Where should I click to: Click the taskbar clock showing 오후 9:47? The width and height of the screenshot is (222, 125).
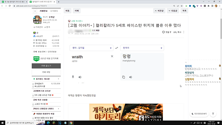tap(211, 123)
